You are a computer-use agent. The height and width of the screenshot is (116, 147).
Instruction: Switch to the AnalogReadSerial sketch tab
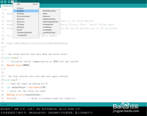click(7, 6)
